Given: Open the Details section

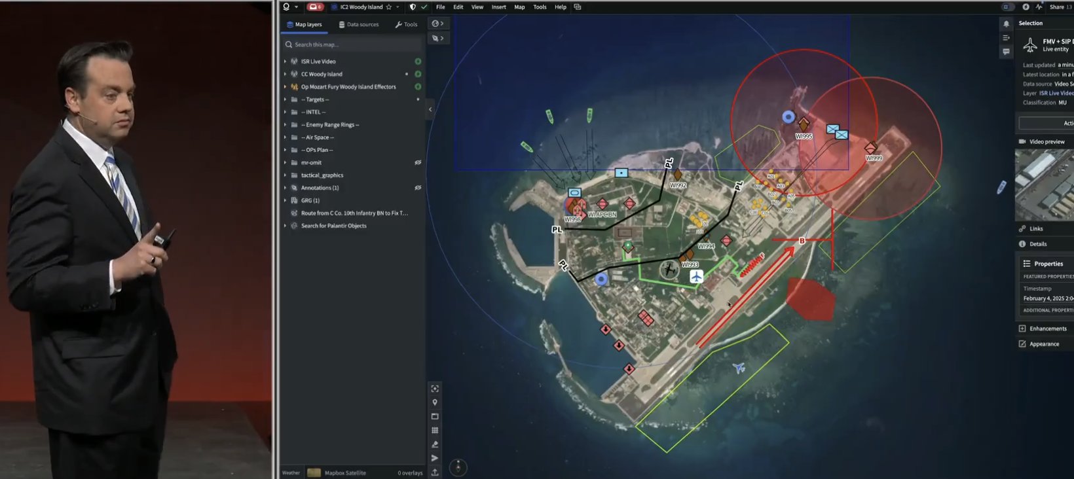Looking at the screenshot, I should click(x=1038, y=244).
